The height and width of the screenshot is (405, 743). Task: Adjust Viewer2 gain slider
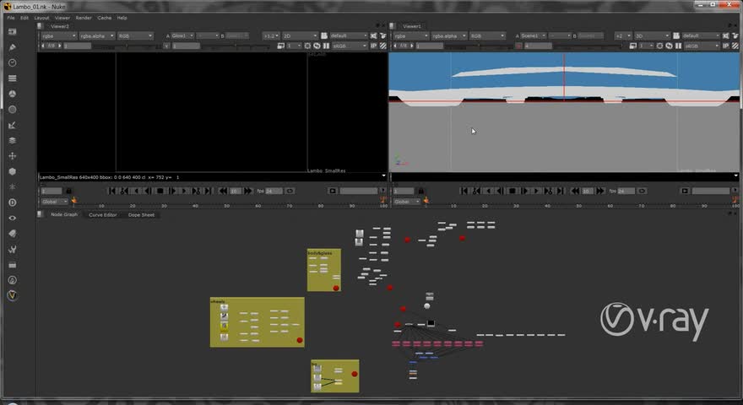click(127, 46)
